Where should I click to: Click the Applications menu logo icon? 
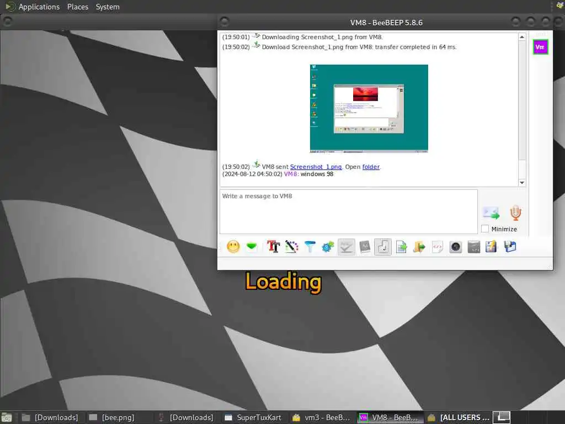[10, 7]
